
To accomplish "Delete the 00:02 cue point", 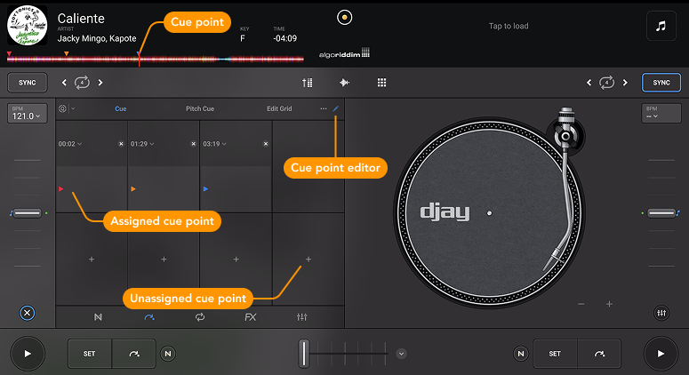I will (121, 143).
